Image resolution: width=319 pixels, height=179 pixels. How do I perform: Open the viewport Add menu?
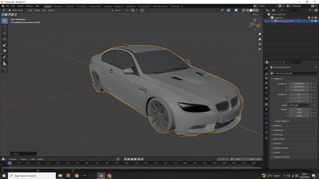[x=44, y=10]
